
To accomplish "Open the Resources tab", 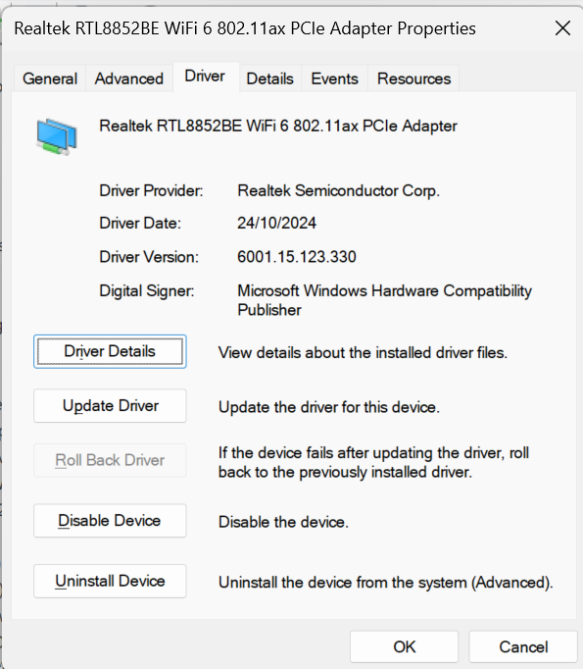I will coord(413,78).
